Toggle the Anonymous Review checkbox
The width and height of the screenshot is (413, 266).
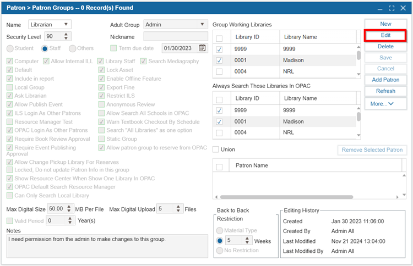[x=101, y=104]
